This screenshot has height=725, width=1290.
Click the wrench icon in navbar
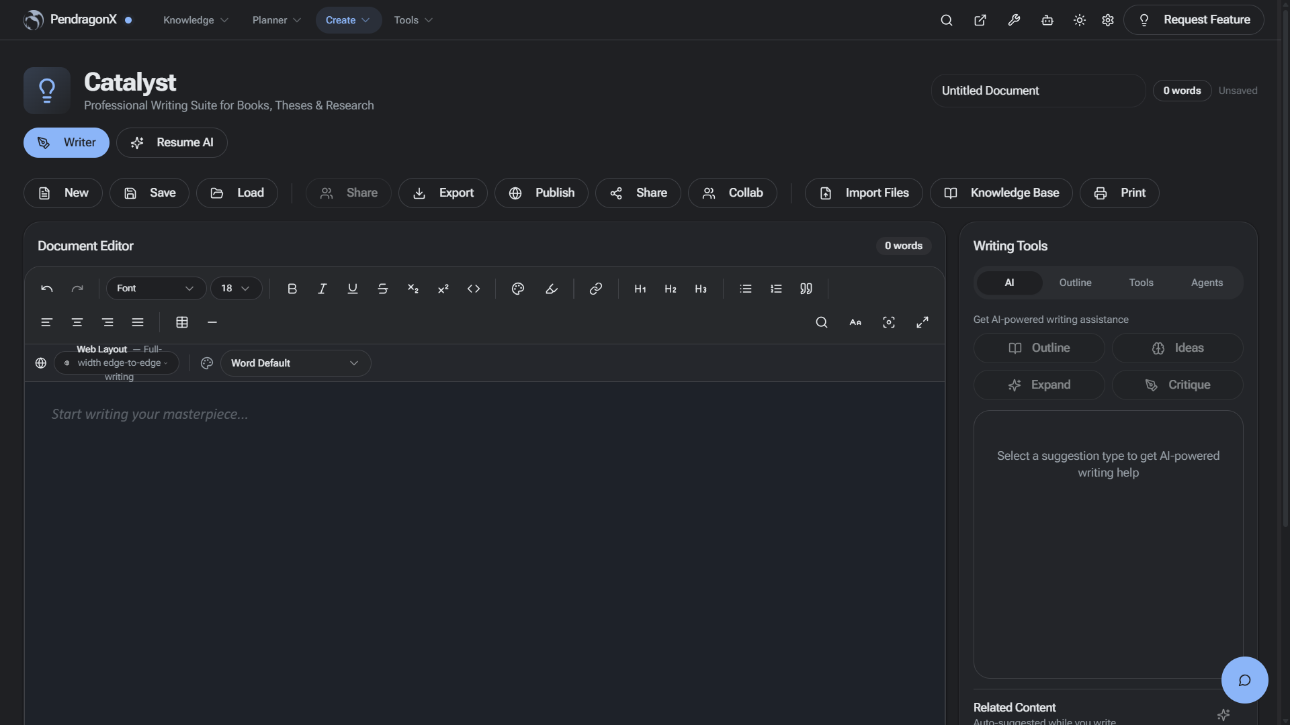tap(1014, 20)
